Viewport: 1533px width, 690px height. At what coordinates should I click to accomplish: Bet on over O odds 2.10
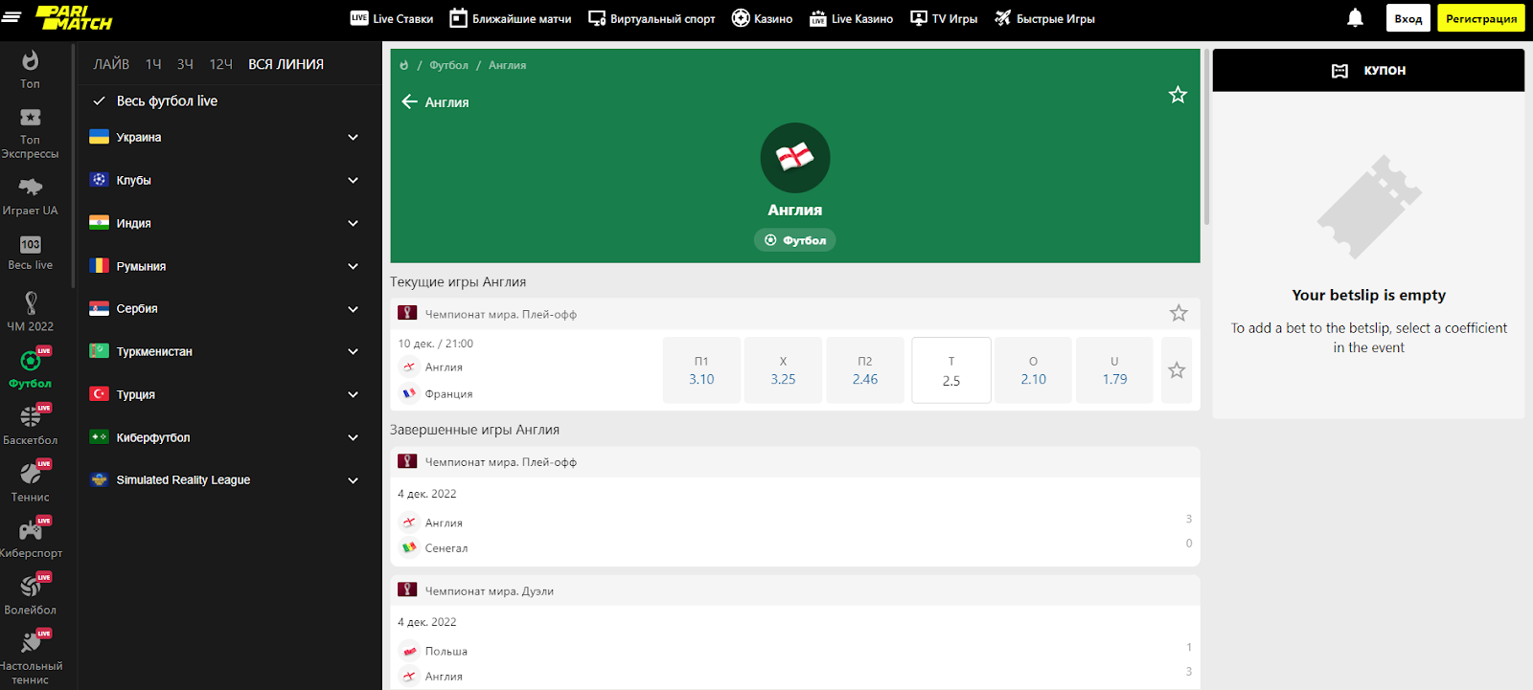pyautogui.click(x=1033, y=370)
